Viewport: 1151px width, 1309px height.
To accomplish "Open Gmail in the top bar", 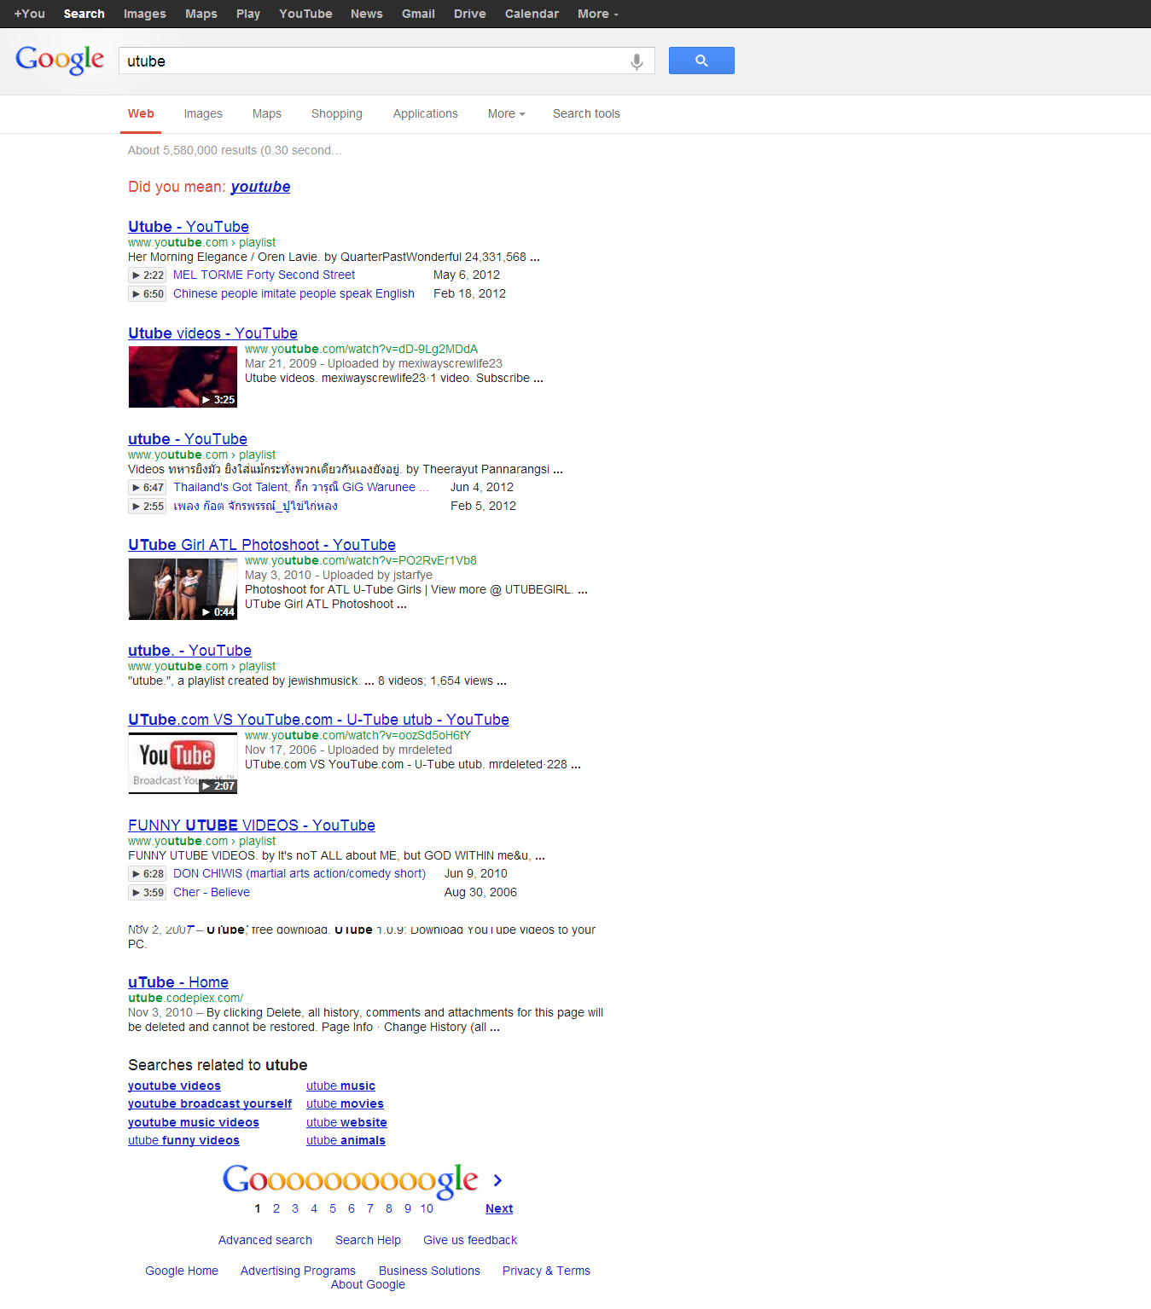I will [x=418, y=14].
